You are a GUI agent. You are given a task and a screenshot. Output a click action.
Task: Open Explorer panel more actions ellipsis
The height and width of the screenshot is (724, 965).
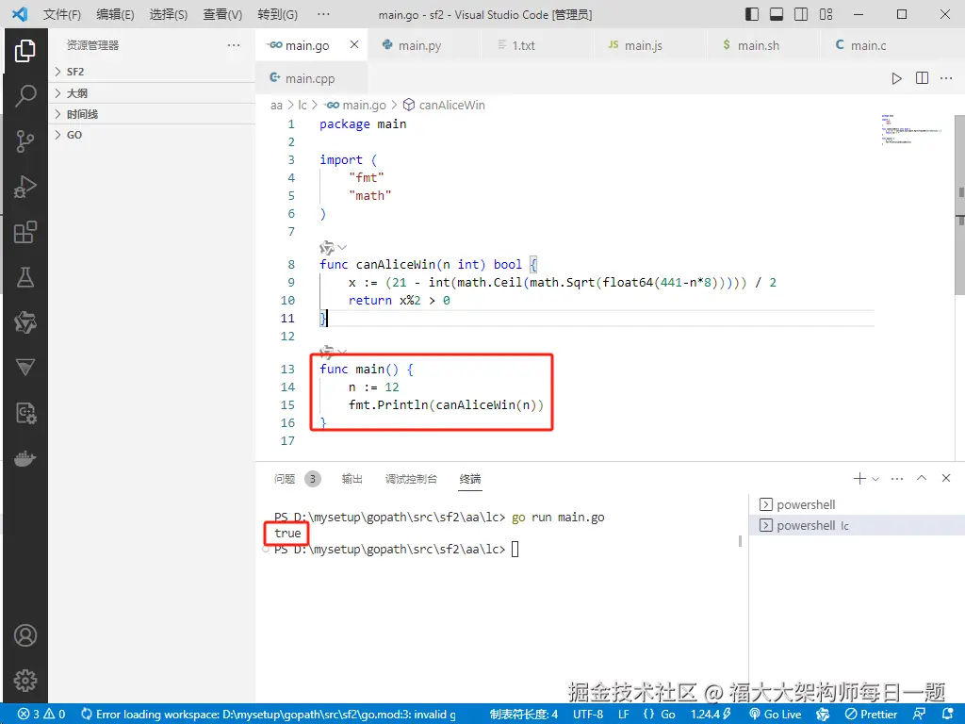(234, 45)
